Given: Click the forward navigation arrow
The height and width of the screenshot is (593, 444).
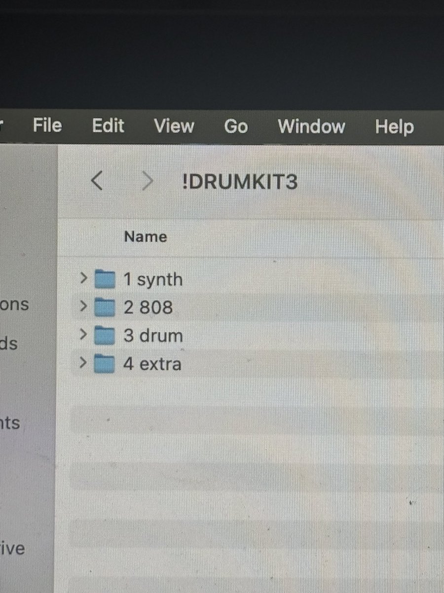Looking at the screenshot, I should 147,181.
